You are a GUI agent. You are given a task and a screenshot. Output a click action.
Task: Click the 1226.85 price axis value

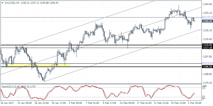tap(208, 39)
